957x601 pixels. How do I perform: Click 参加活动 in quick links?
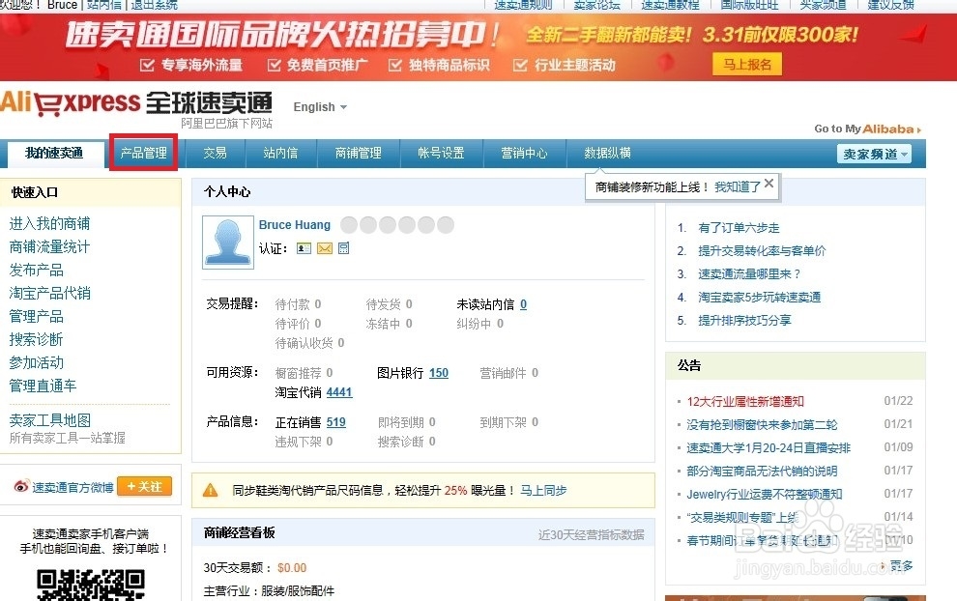click(x=36, y=362)
